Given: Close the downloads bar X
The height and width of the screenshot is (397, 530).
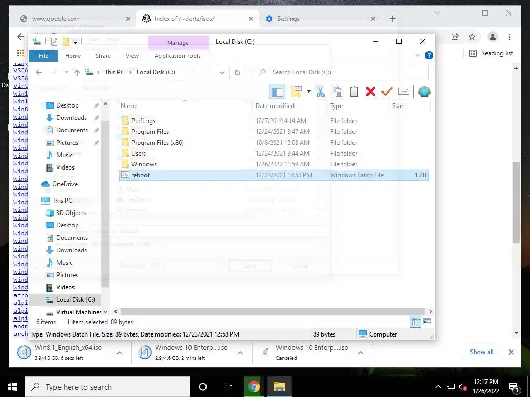Looking at the screenshot, I should [511, 352].
